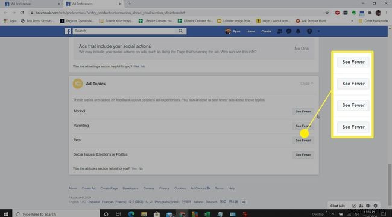Click the new message compose icon in chat bar
Viewport: 392px width, 217px height.
pyautogui.click(x=354, y=206)
